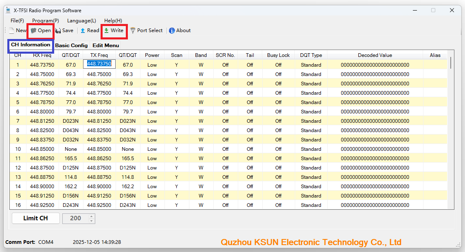Select TX Freq 448.82500 in channel 8
465x252 pixels.
tap(99, 130)
